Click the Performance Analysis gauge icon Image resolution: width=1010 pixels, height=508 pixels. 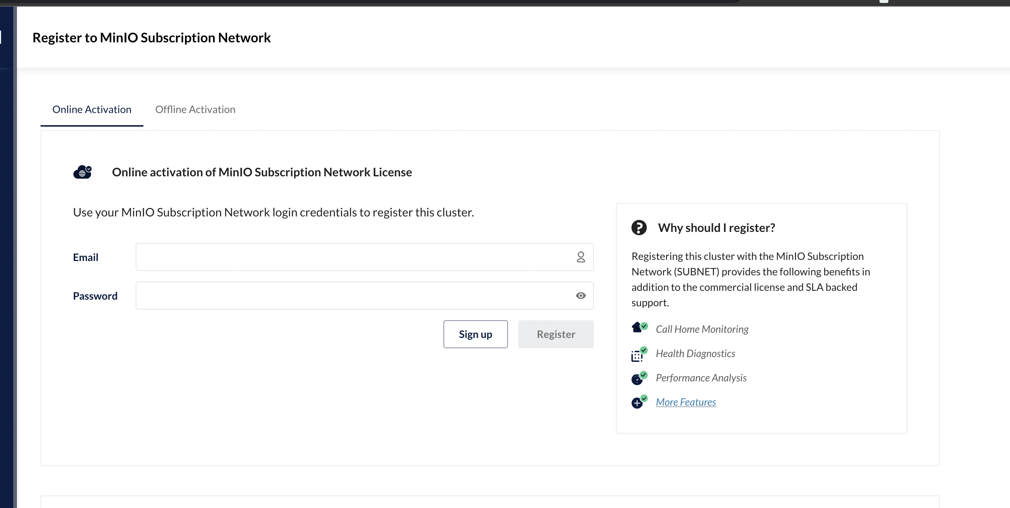638,378
